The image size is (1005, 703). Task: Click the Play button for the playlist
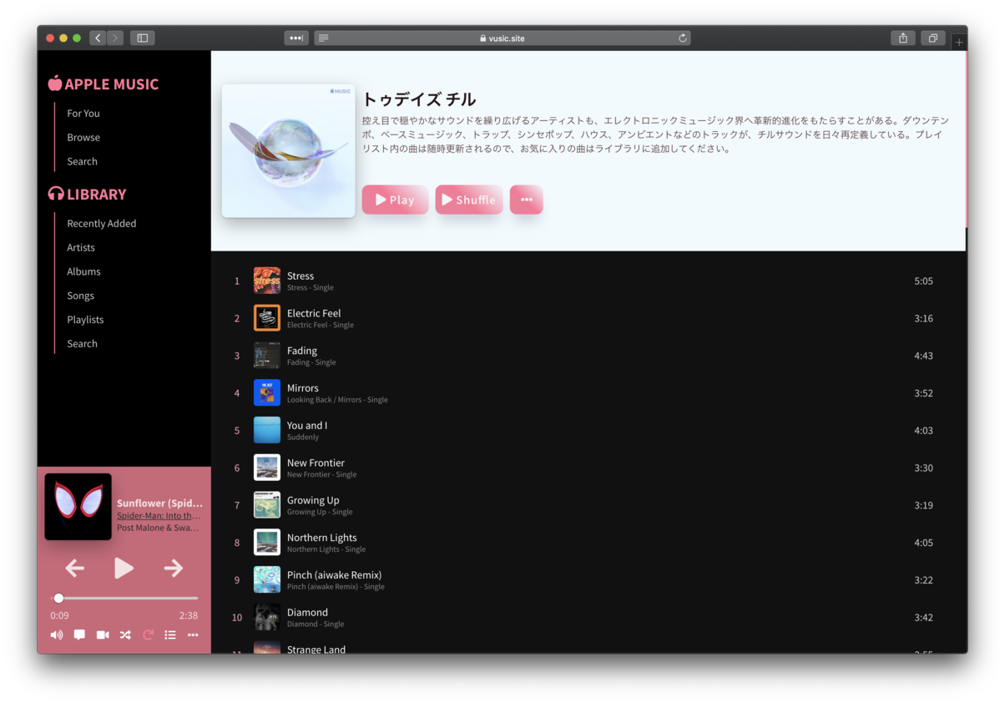395,200
